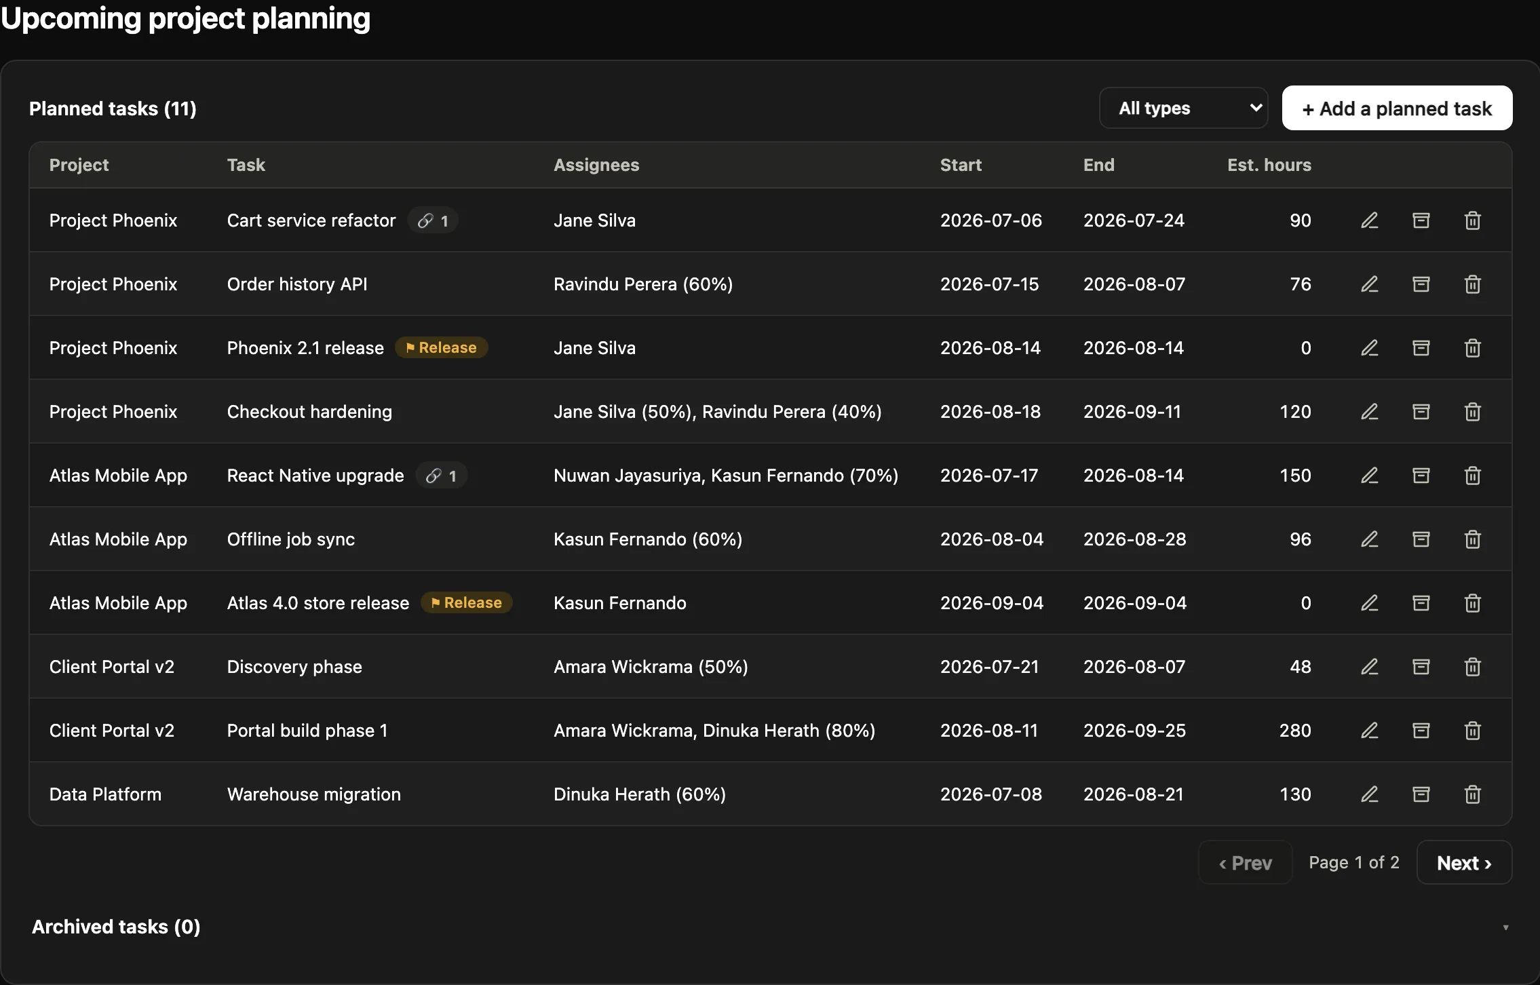Viewport: 1540px width, 985px height.
Task: Archive the Order history API task
Action: (1421, 284)
